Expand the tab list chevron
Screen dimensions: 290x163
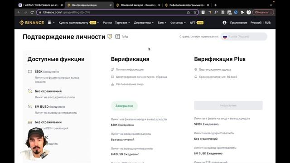tap(271, 5)
